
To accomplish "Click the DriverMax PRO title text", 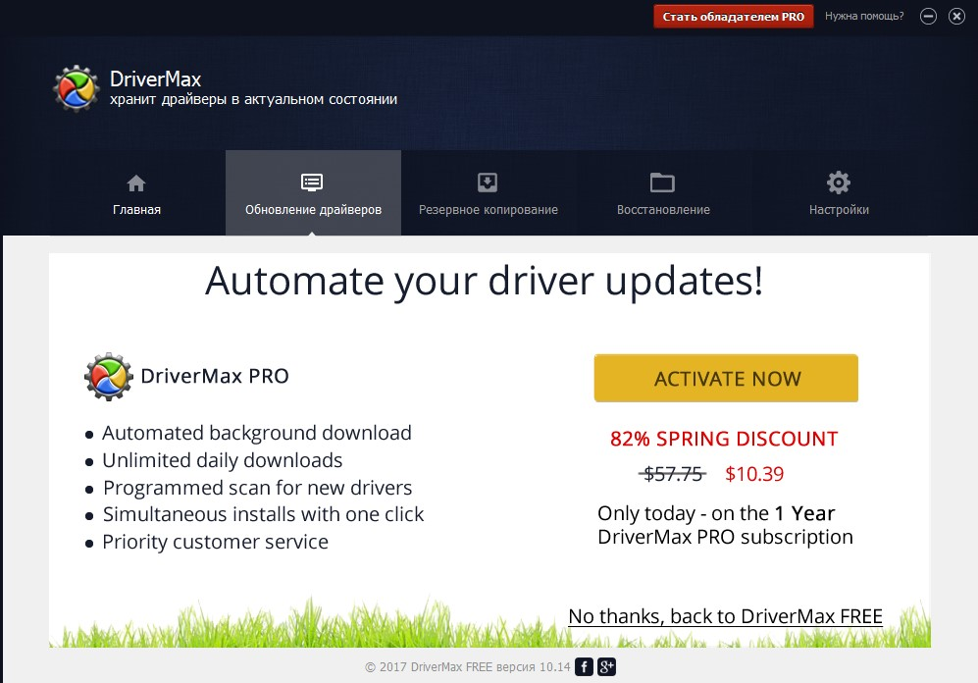I will tap(215, 376).
